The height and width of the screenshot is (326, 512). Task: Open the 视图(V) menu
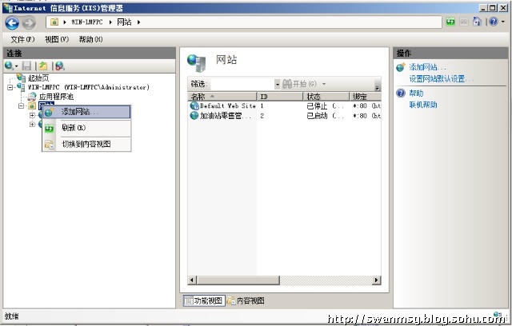pyautogui.click(x=57, y=39)
